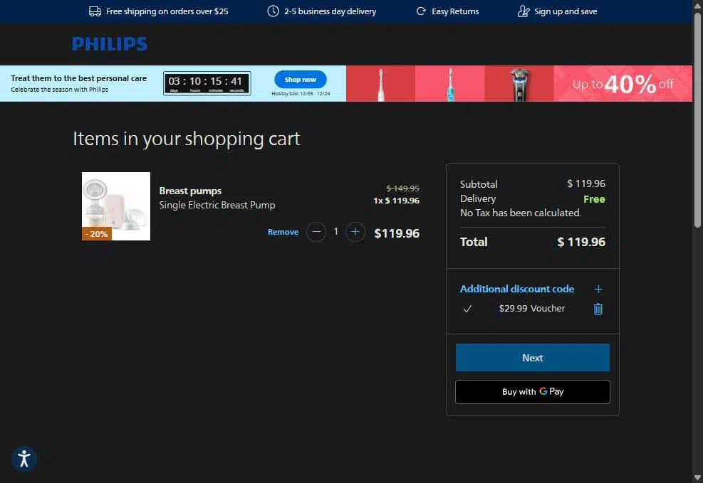Open the accessibility options button

(24, 458)
